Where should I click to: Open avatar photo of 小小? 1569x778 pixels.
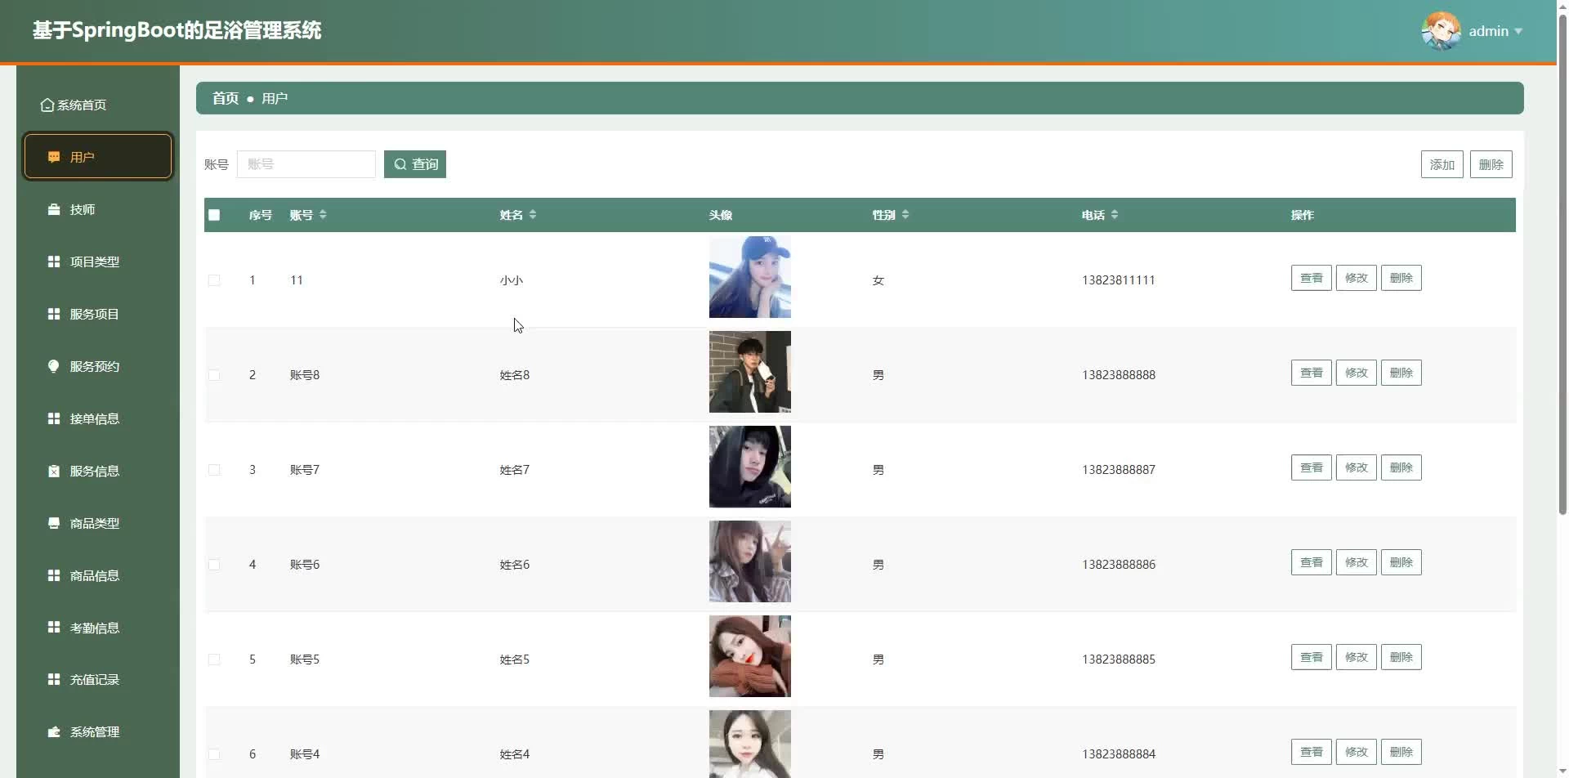[x=750, y=277]
